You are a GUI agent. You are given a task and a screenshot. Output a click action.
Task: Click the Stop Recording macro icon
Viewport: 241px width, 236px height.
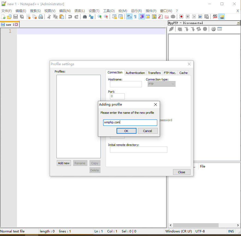click(x=188, y=17)
